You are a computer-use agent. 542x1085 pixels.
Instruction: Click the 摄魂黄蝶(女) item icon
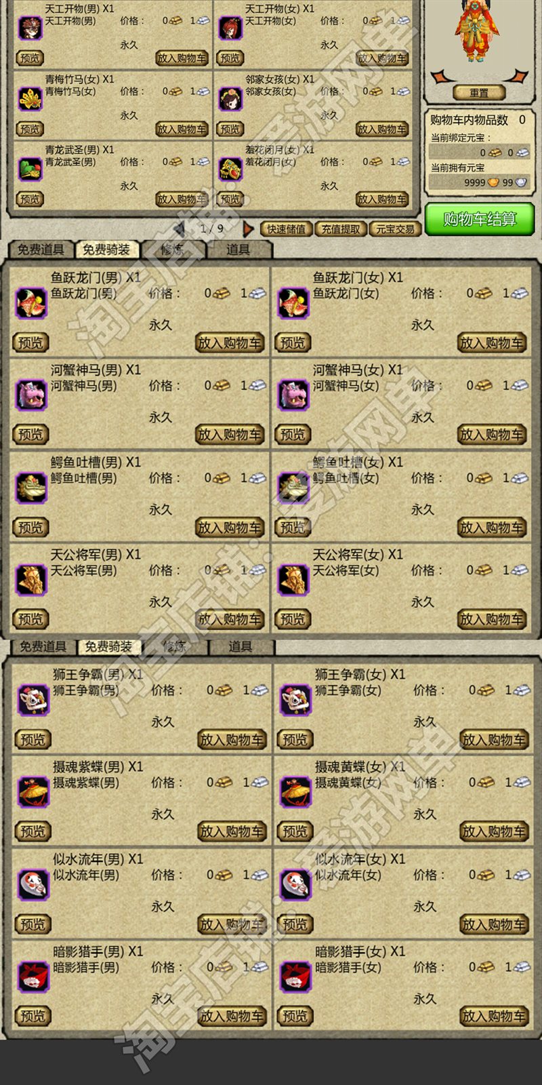click(x=296, y=791)
